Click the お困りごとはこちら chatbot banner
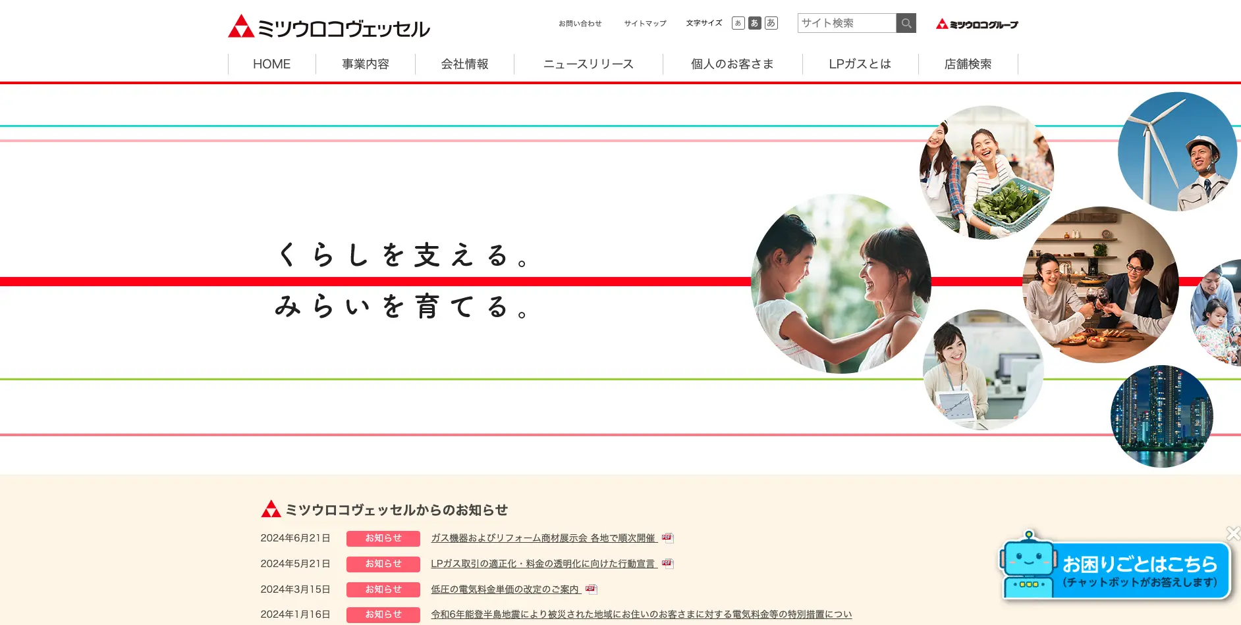1241x625 pixels. 1116,566
